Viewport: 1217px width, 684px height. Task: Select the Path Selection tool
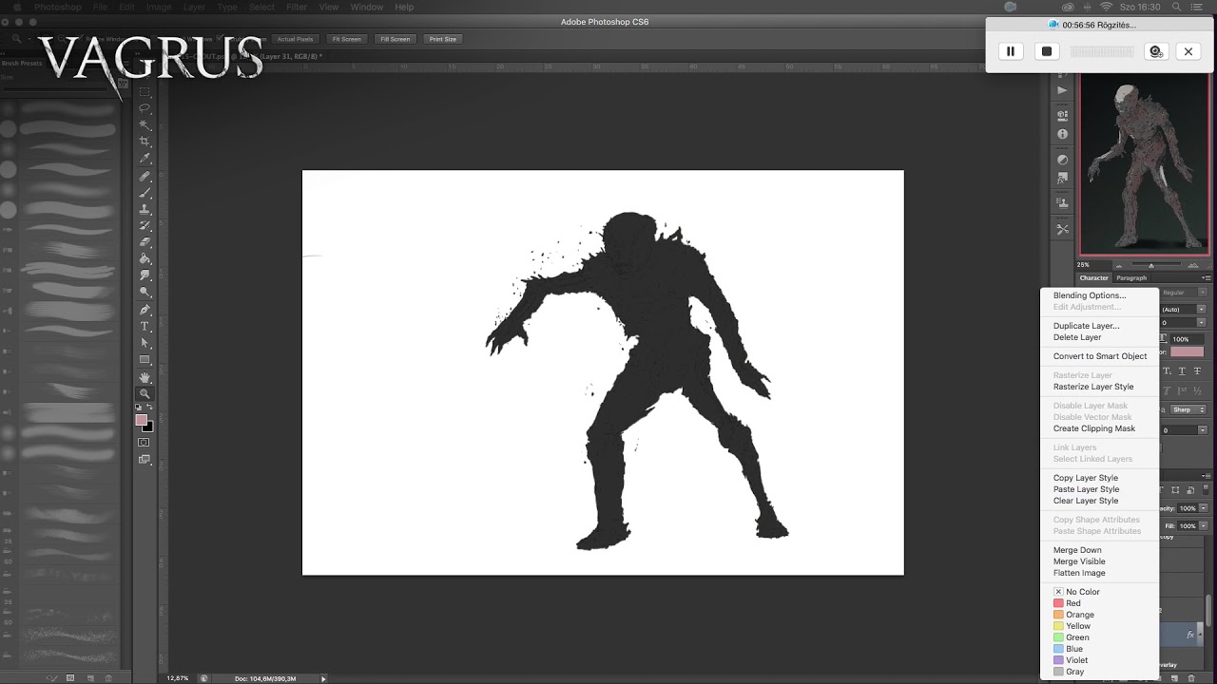(x=145, y=343)
